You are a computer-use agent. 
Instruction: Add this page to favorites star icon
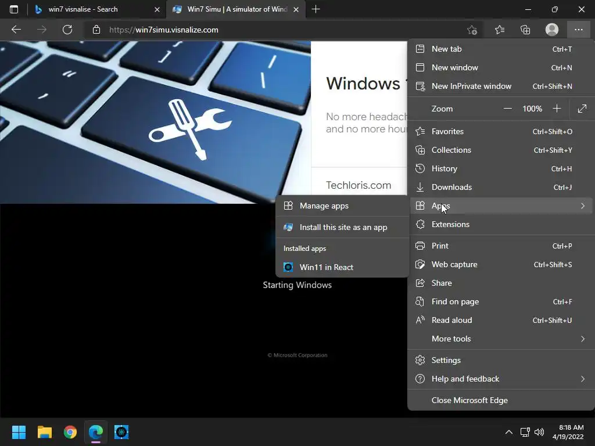point(472,30)
